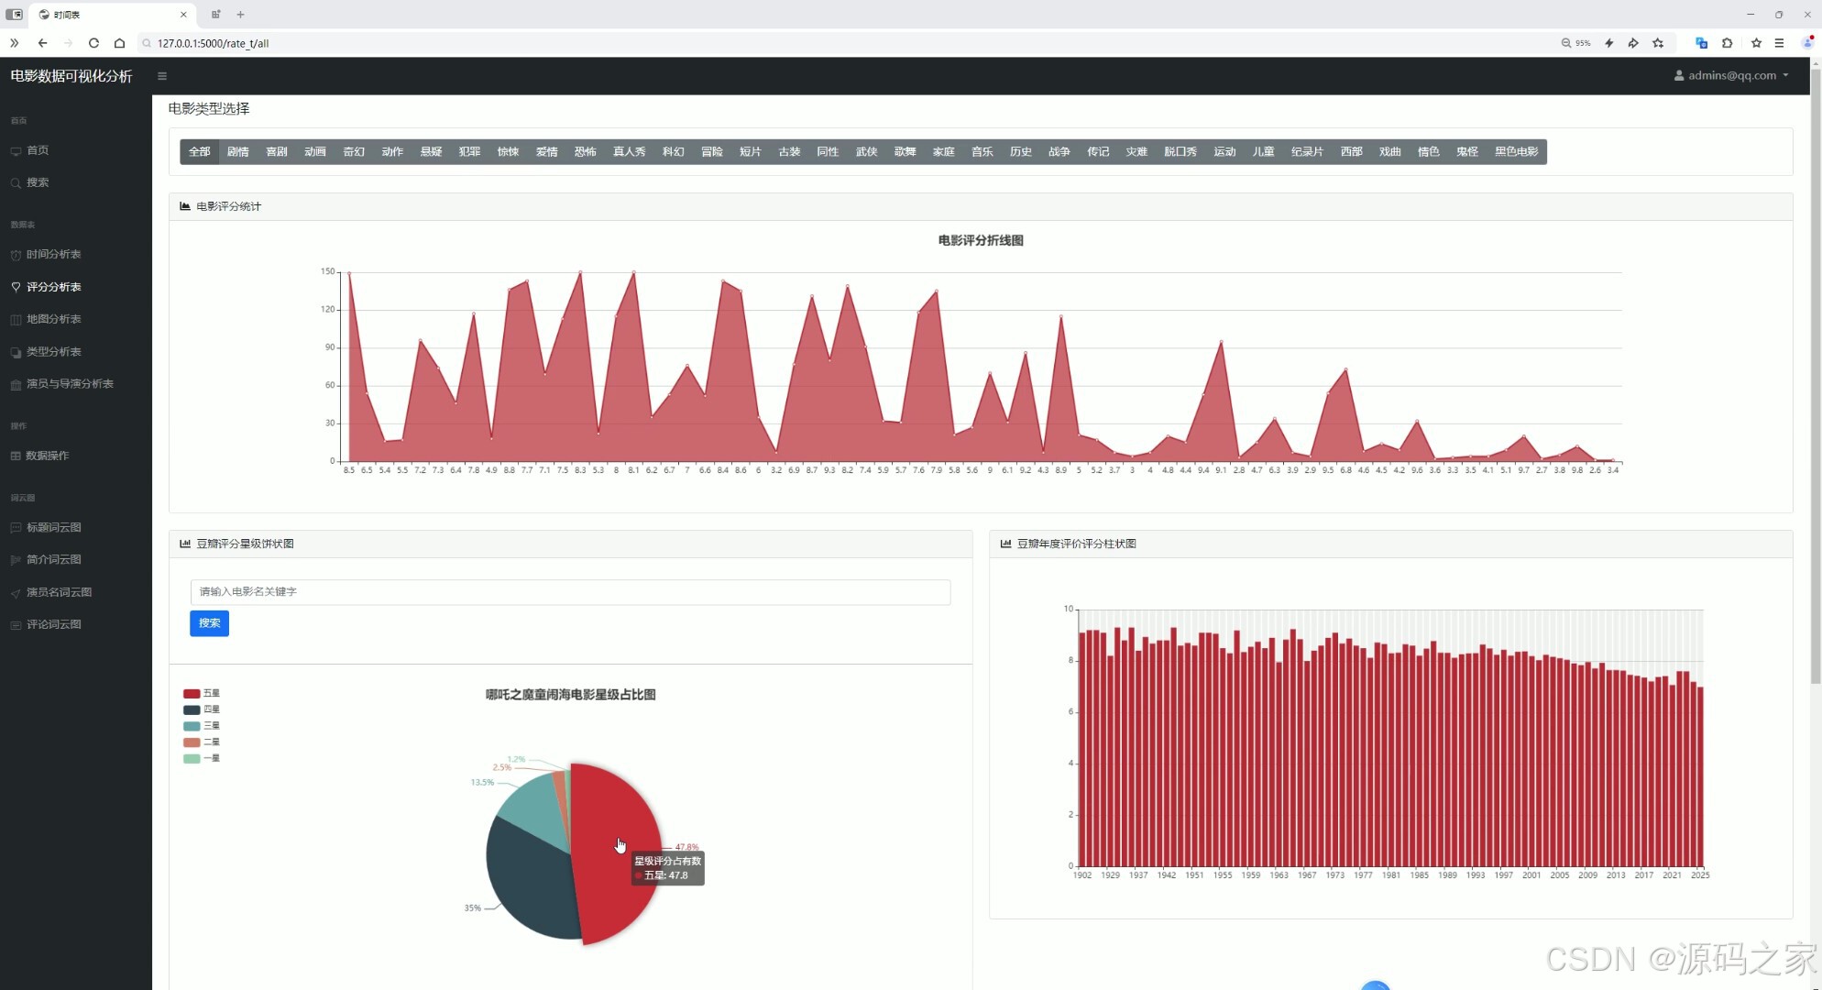Go to 首页 from the sidebar
Image resolution: width=1822 pixels, height=990 pixels.
click(38, 150)
